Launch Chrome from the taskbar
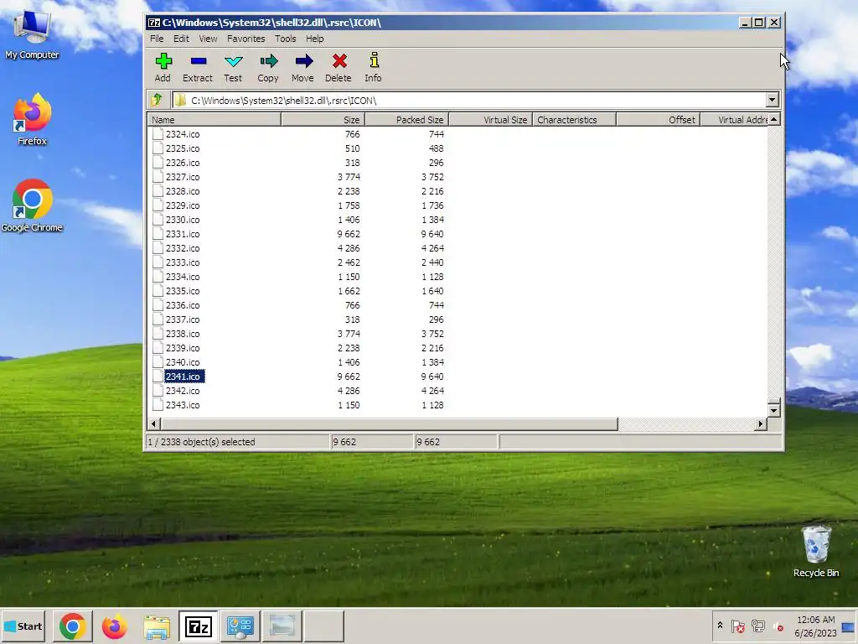 pyautogui.click(x=72, y=626)
